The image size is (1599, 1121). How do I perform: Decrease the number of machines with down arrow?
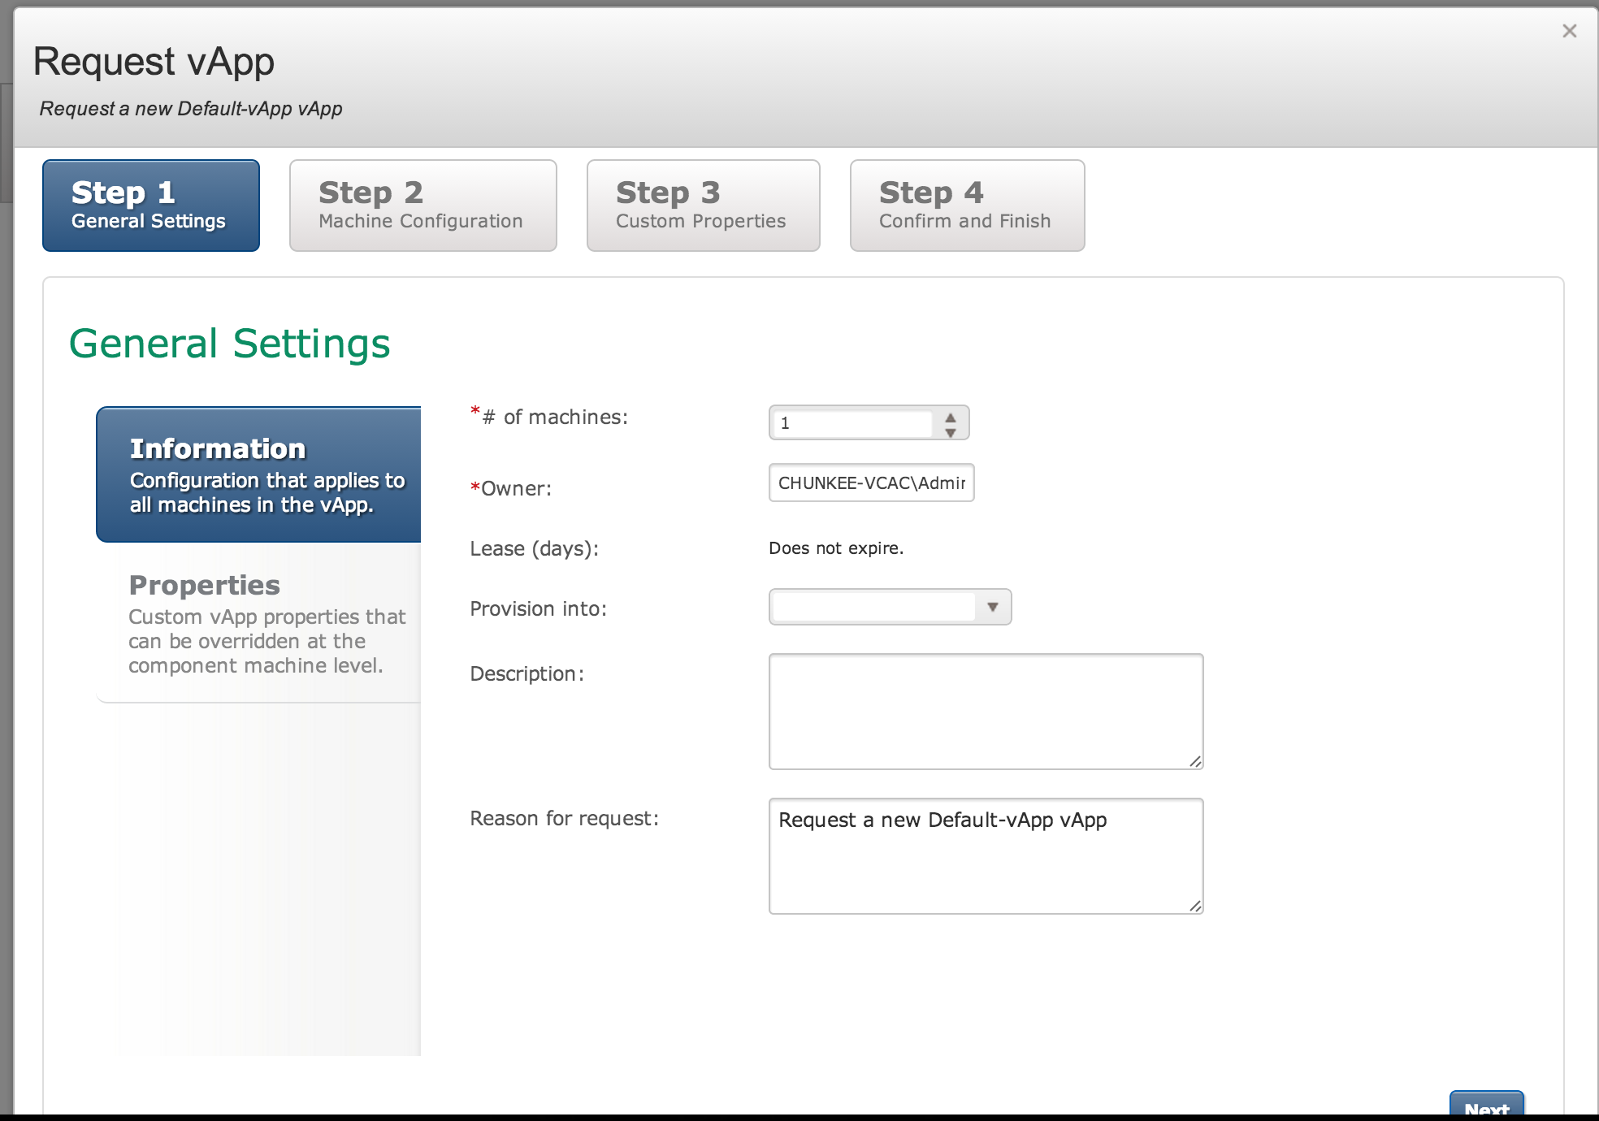pyautogui.click(x=950, y=432)
